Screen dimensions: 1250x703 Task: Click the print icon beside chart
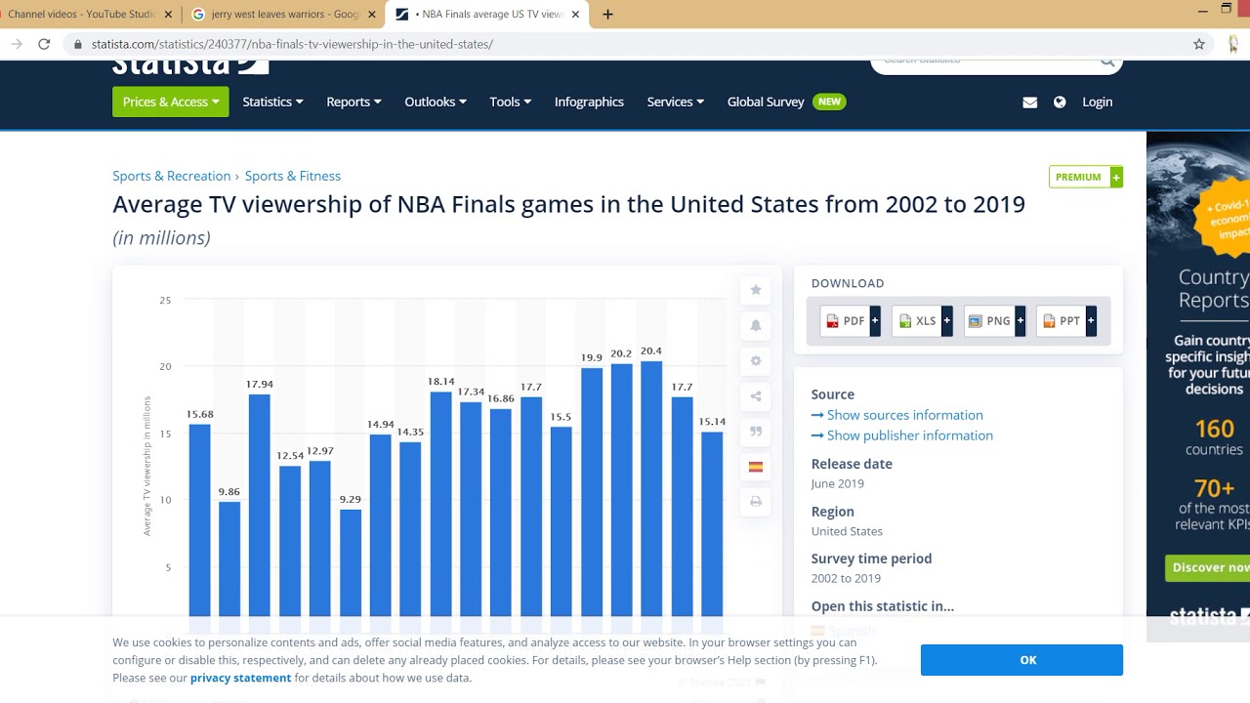coord(756,501)
